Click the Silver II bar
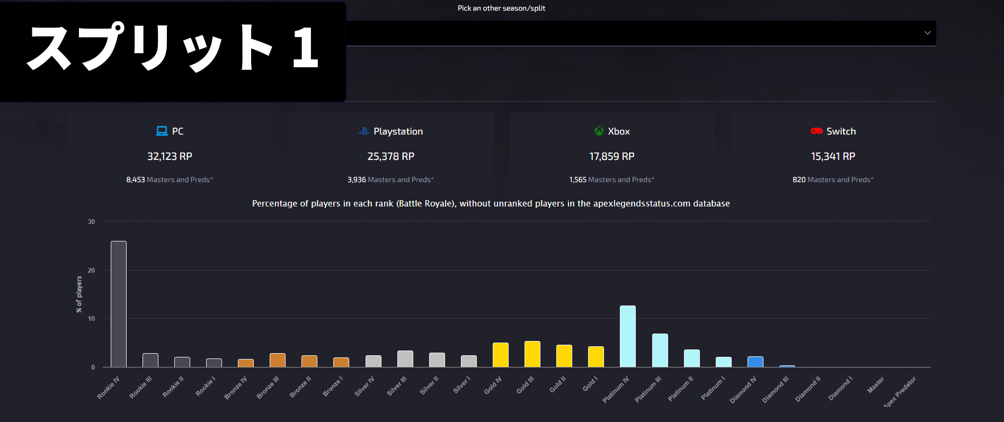 (x=437, y=360)
